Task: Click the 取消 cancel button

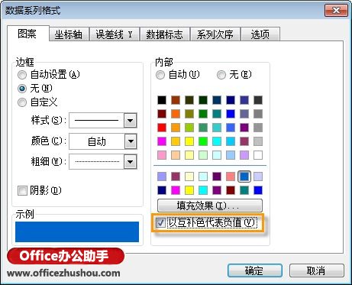Action: click(x=317, y=270)
